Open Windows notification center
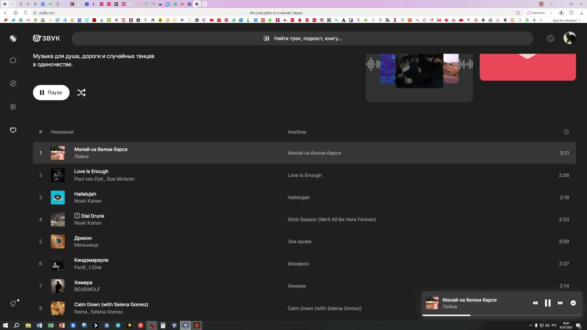Image resolution: width=587 pixels, height=330 pixels. (578, 325)
